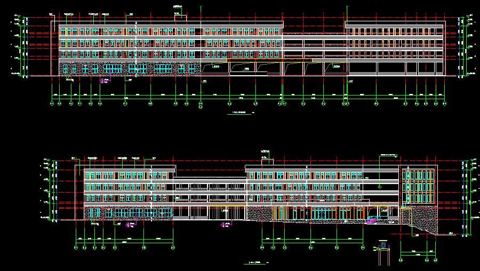Select the rightmost grid bubble of upper elevation
Image resolution: width=480 pixels, height=271 pixels.
coord(444,103)
